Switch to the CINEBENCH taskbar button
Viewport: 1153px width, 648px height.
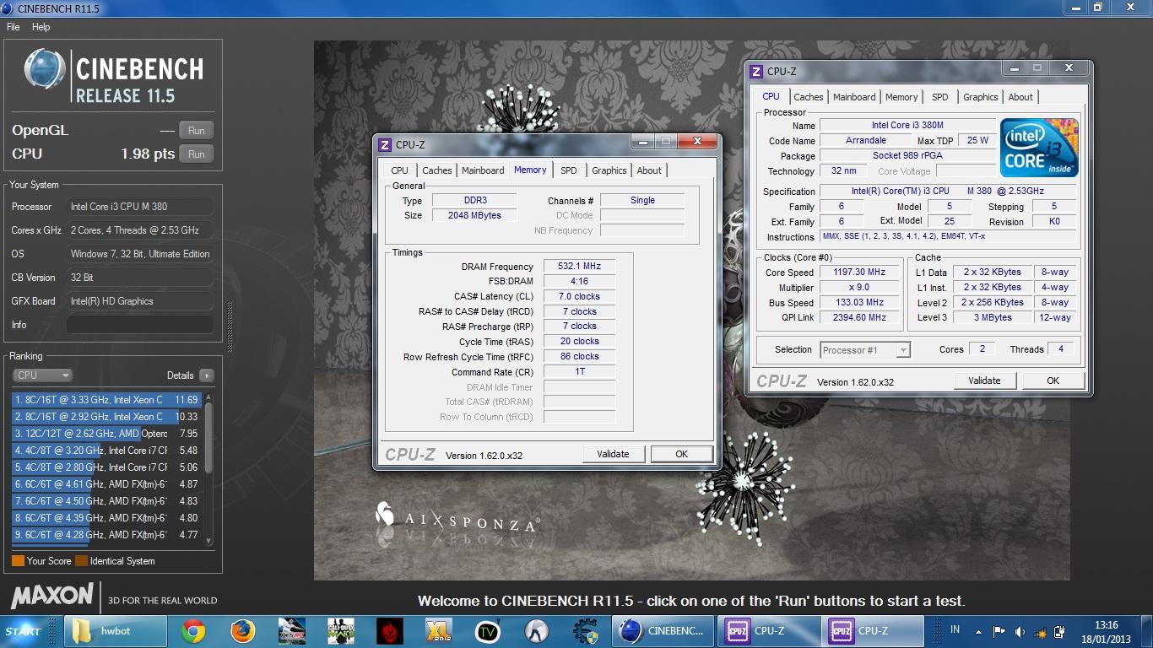coord(664,630)
